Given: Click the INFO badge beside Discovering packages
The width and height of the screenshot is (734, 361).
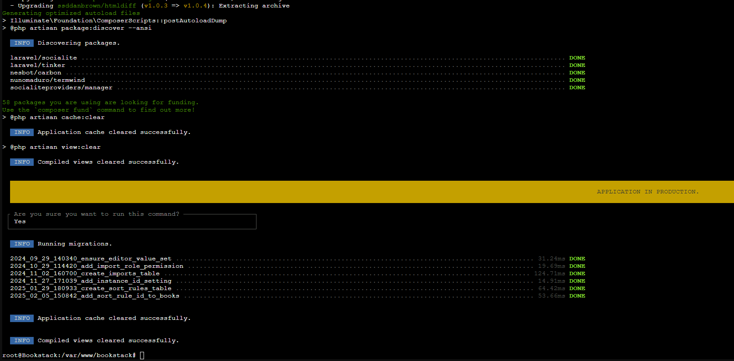Looking at the screenshot, I should [22, 43].
